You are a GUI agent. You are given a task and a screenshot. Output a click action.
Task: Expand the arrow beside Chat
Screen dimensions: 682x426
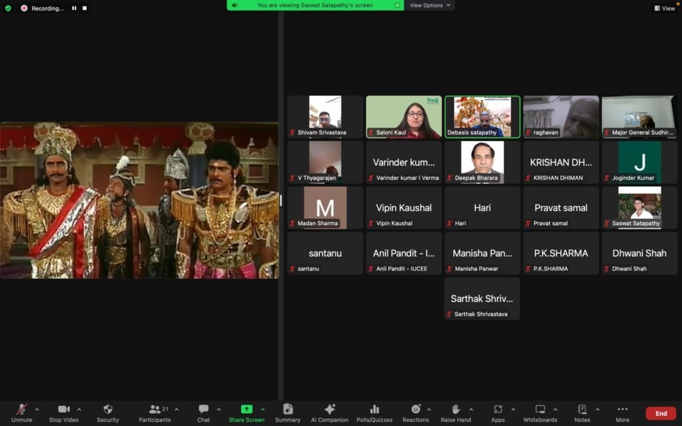click(218, 409)
